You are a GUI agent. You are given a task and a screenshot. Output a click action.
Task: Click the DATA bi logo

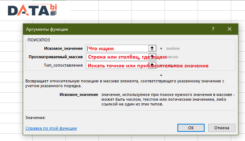pyautogui.click(x=32, y=10)
